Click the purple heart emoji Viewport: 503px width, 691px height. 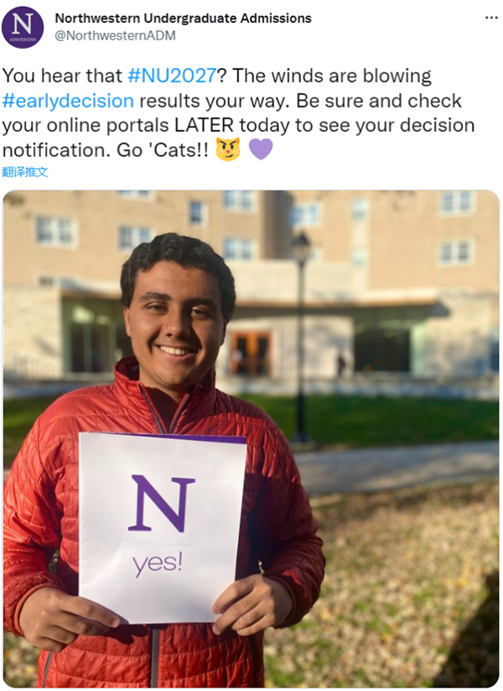(x=261, y=149)
